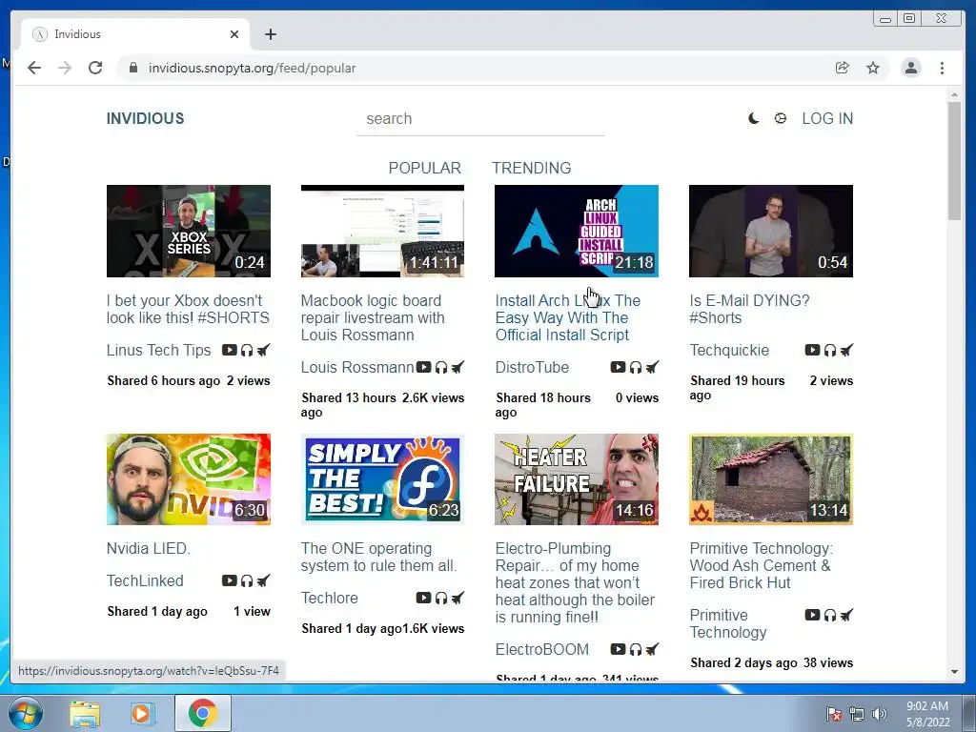This screenshot has width=976, height=732.
Task: Go back to the previous page
Action: tap(34, 68)
